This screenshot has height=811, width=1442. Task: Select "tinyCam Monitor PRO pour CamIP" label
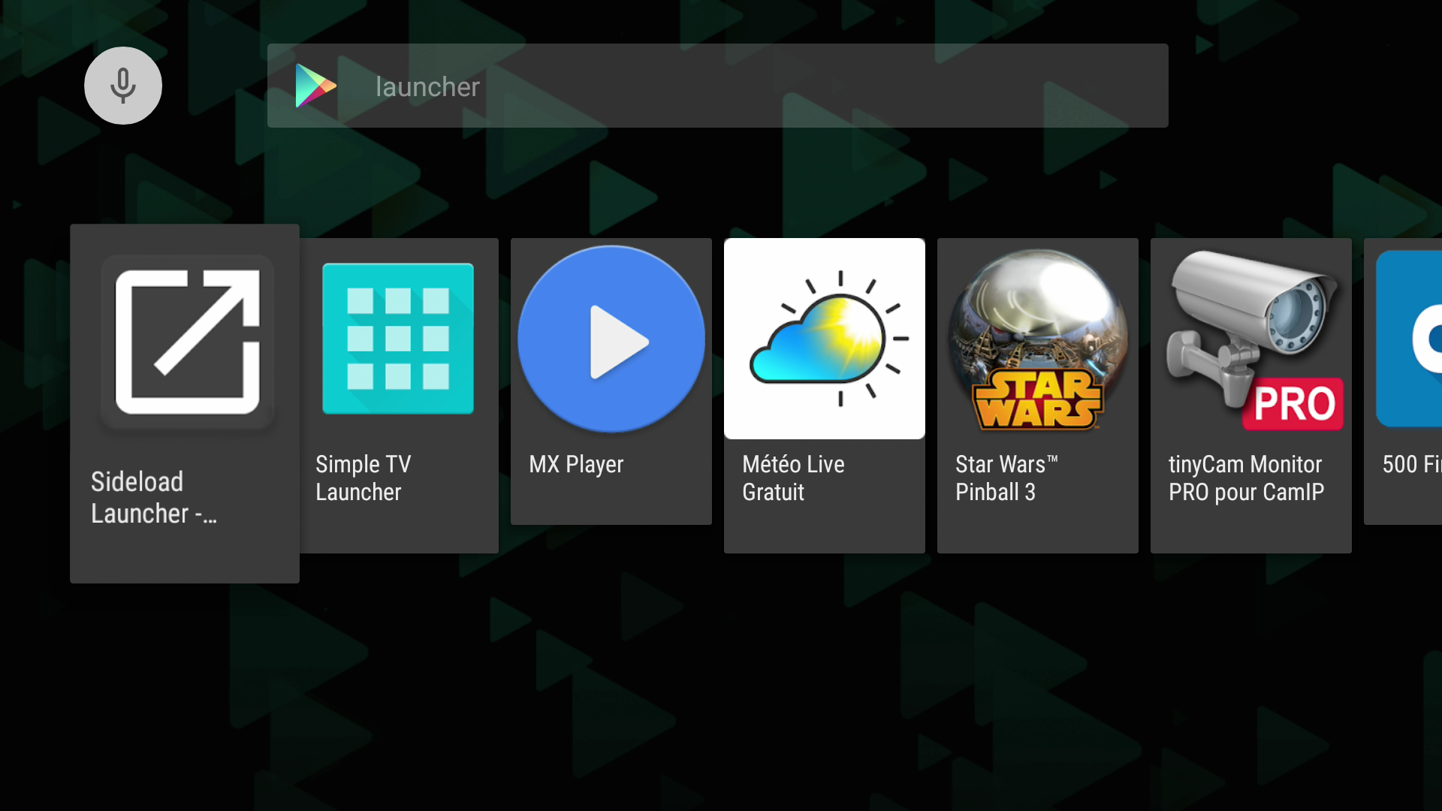click(1247, 478)
